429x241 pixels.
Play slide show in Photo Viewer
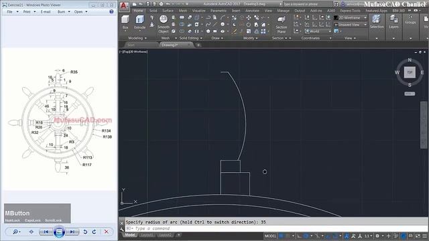pyautogui.click(x=59, y=232)
